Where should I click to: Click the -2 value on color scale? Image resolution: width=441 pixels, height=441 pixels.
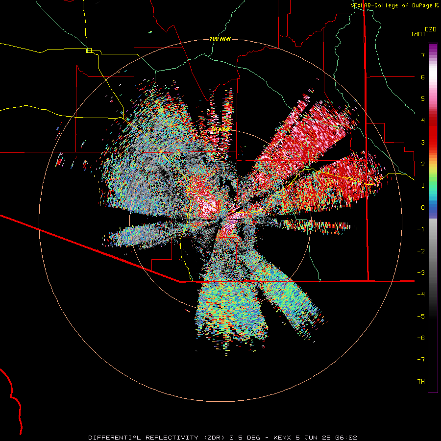click(421, 251)
